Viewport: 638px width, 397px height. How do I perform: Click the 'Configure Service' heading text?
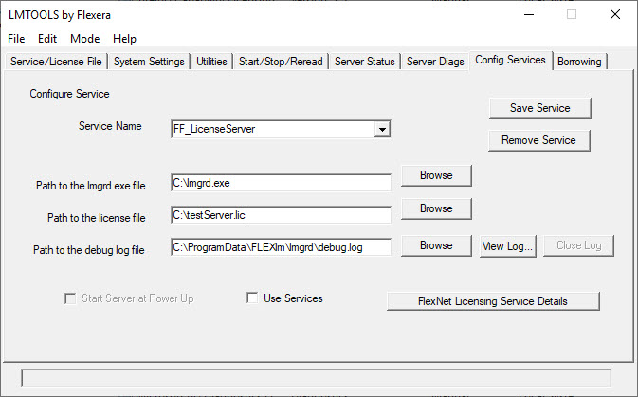tap(69, 94)
